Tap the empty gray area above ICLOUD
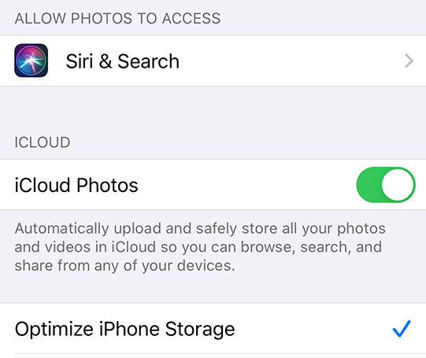Image resolution: width=426 pixels, height=358 pixels. [213, 109]
